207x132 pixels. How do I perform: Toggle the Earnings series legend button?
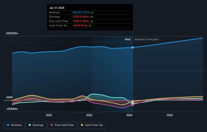pos(36,125)
